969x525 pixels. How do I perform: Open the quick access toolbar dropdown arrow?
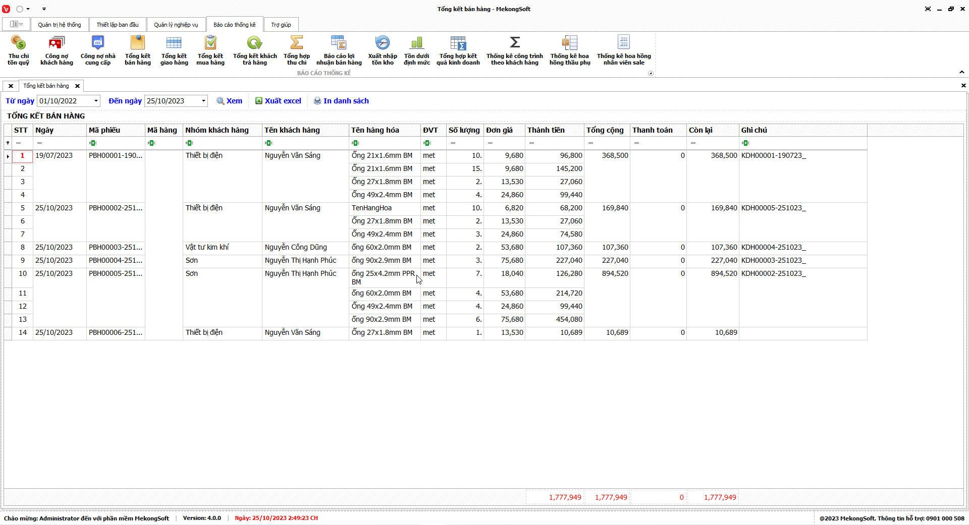point(44,9)
